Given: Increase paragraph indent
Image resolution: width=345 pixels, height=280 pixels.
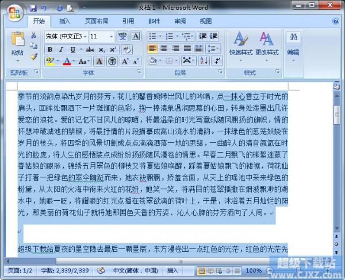Looking at the screenshot, I should 213,36.
